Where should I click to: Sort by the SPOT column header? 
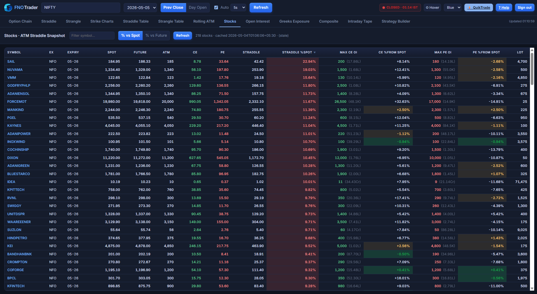click(x=112, y=53)
